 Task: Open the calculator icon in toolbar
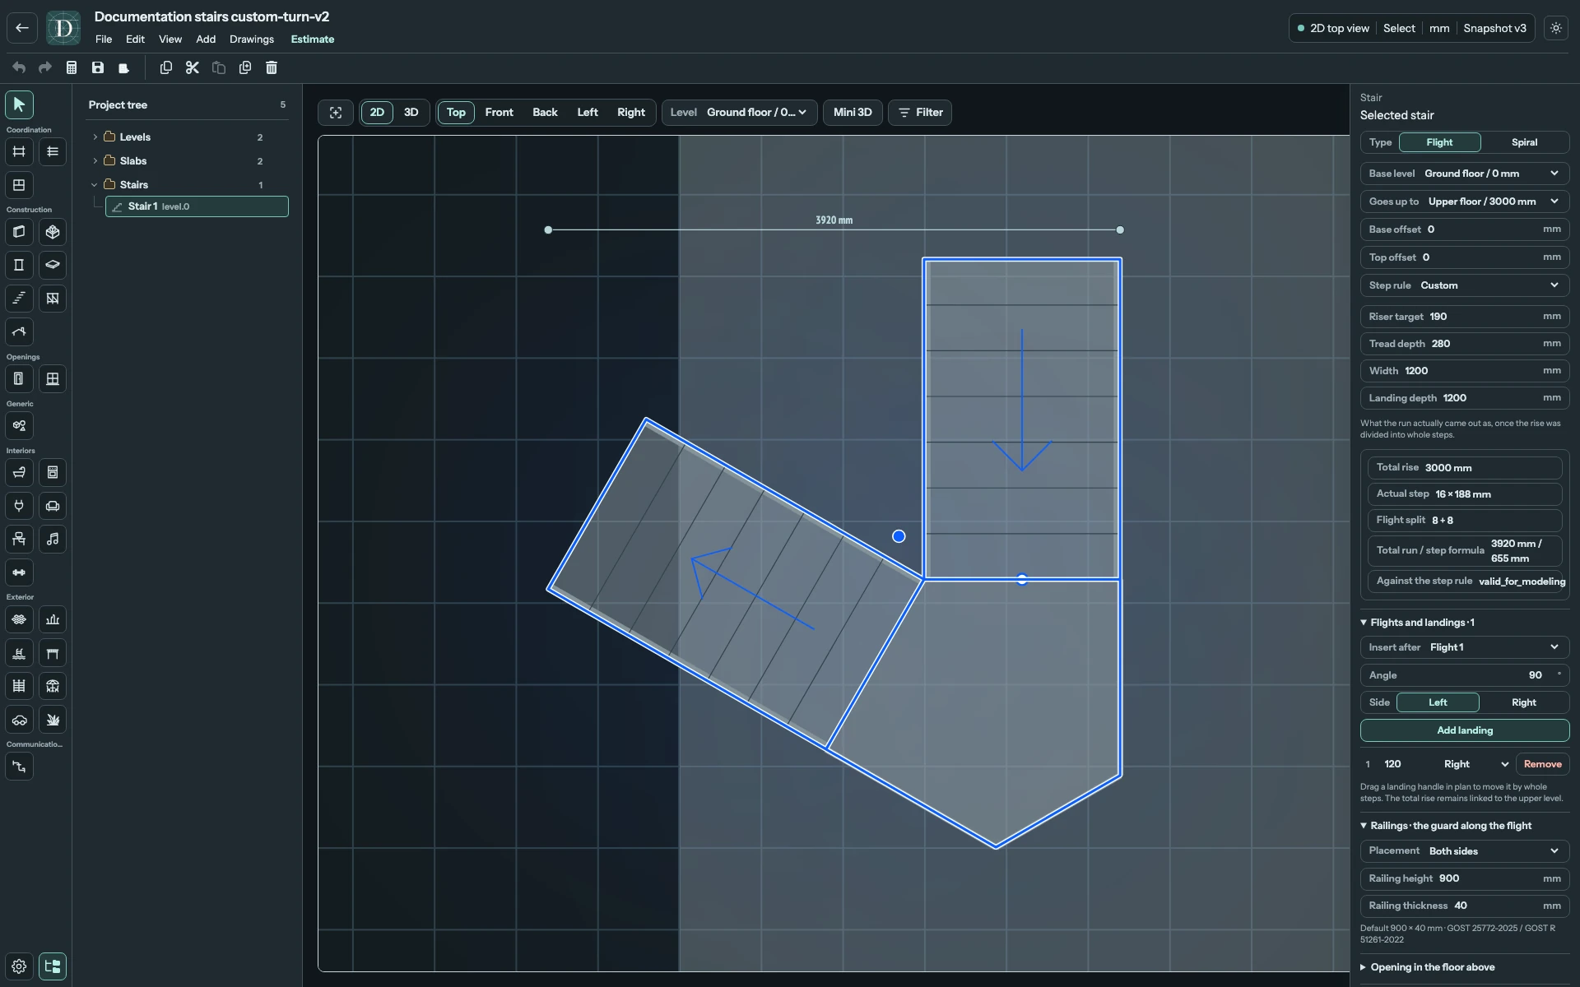(72, 67)
